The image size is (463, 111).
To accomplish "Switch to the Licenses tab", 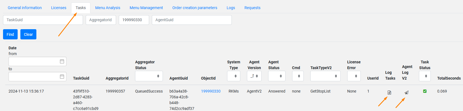I will click(x=59, y=8).
